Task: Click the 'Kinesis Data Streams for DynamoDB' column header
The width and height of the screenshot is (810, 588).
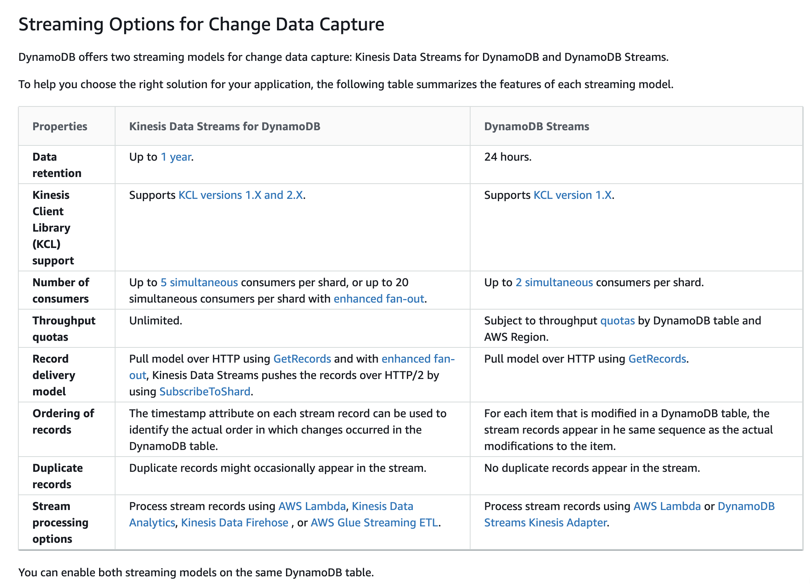Action: pos(225,126)
